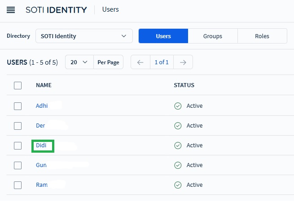294x207 pixels.
Task: Sort by the NAME column header
Action: point(44,85)
